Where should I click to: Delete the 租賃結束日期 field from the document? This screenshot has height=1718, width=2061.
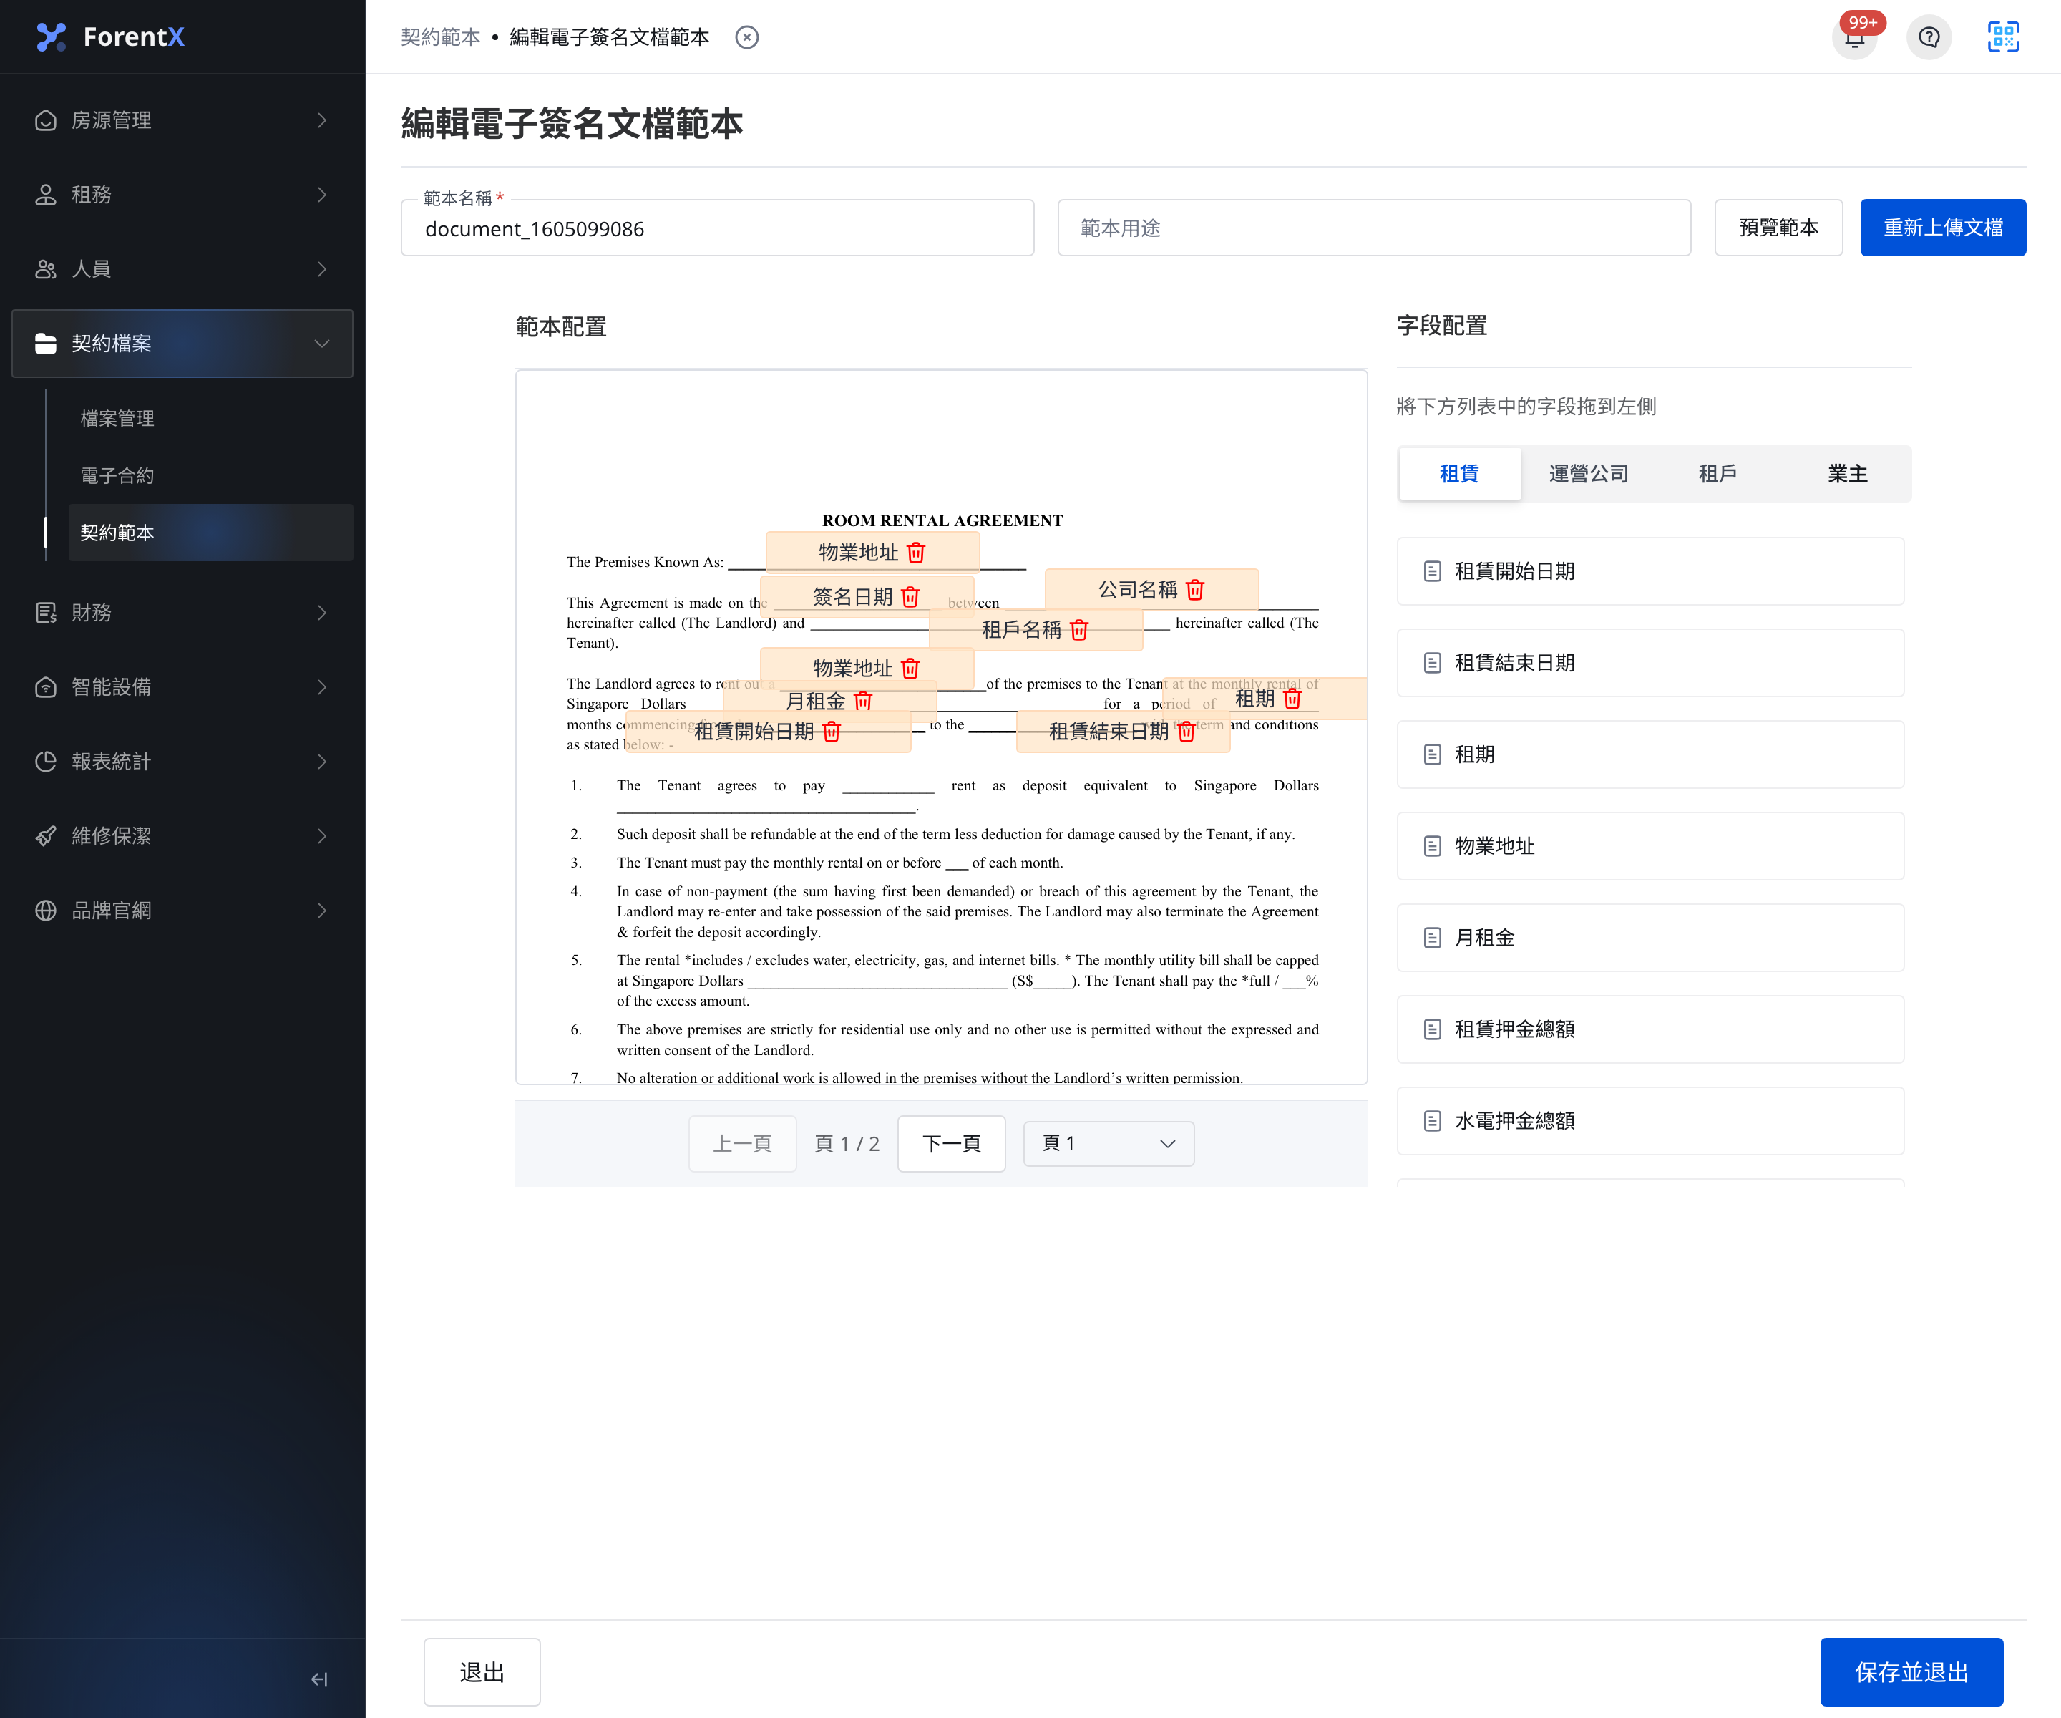(x=1186, y=732)
